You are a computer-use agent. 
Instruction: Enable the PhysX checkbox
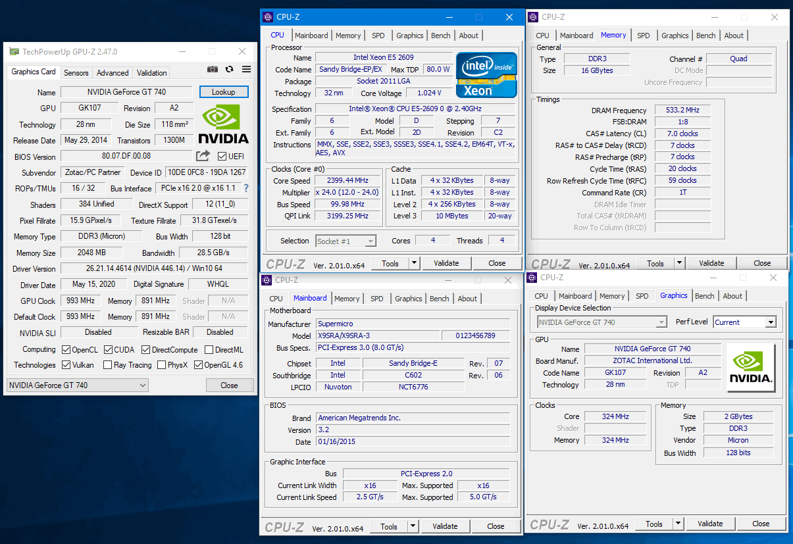click(161, 365)
